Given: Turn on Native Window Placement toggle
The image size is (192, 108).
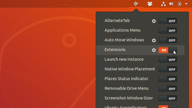Looking at the screenshot, I should pos(168,70).
